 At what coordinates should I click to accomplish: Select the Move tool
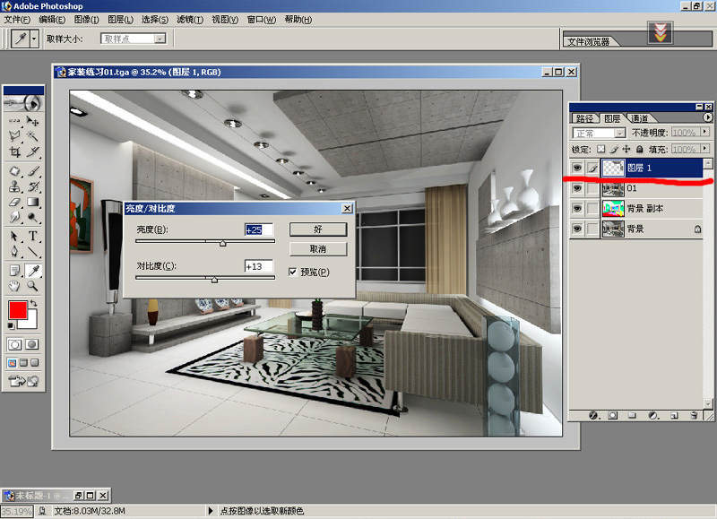click(32, 121)
